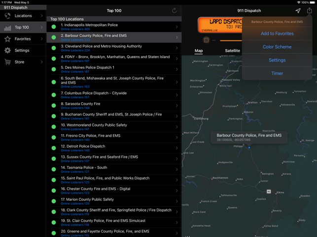Click Barbour County map callout label
This screenshot has width=317, height=237.
(249, 138)
